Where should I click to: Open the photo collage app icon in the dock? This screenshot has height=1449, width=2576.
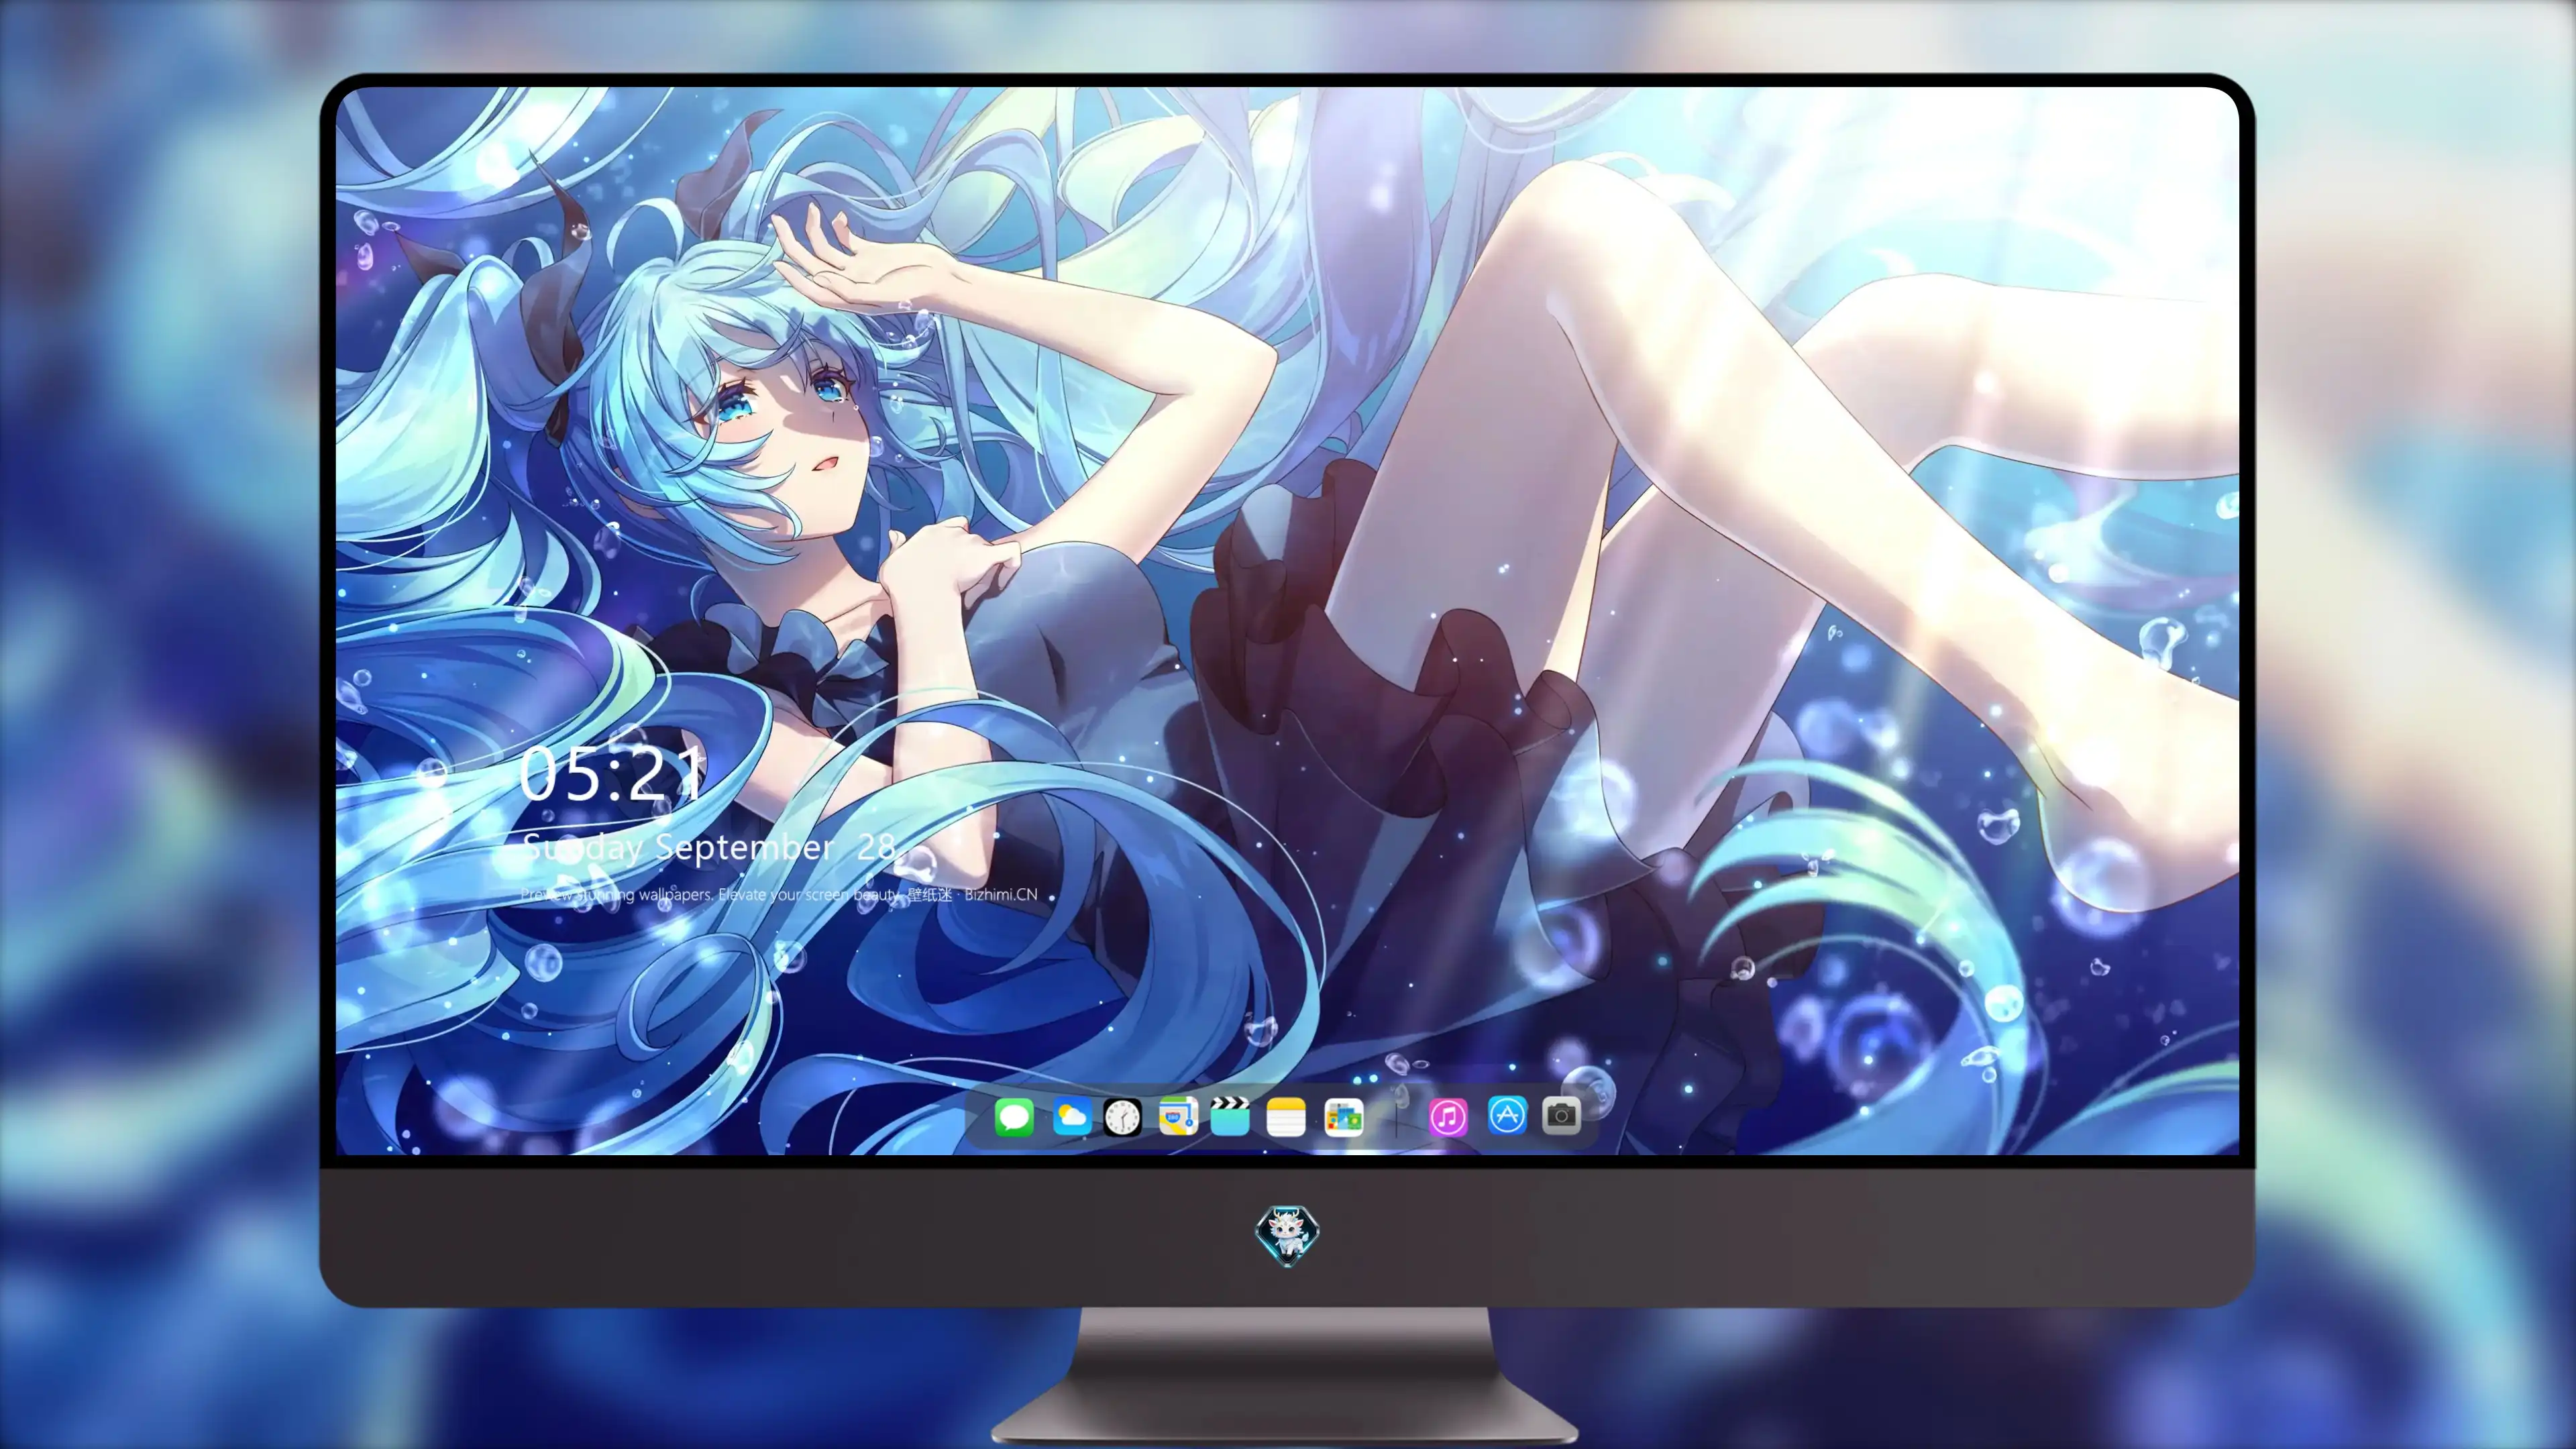[1343, 1116]
